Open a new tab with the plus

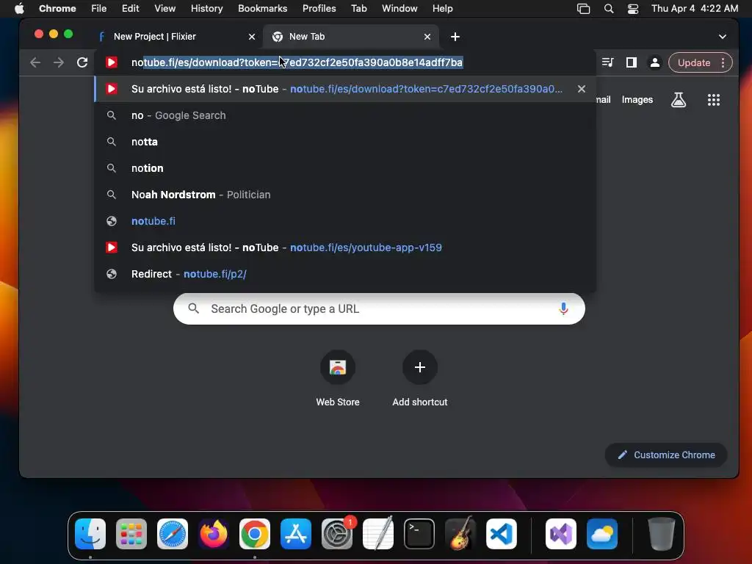point(455,37)
